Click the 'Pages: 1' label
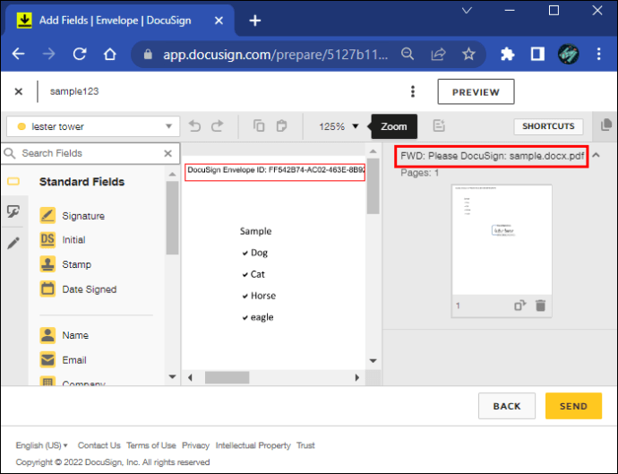 click(x=419, y=173)
